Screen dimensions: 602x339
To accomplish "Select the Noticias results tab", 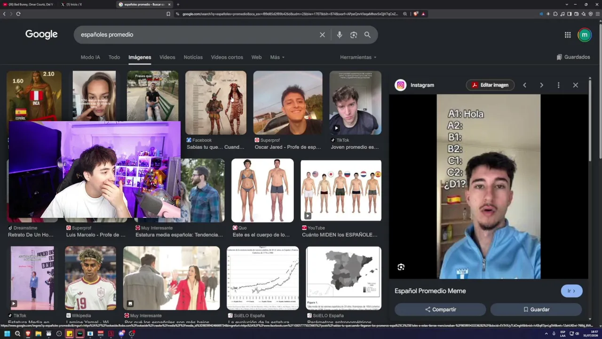I will pos(193,57).
